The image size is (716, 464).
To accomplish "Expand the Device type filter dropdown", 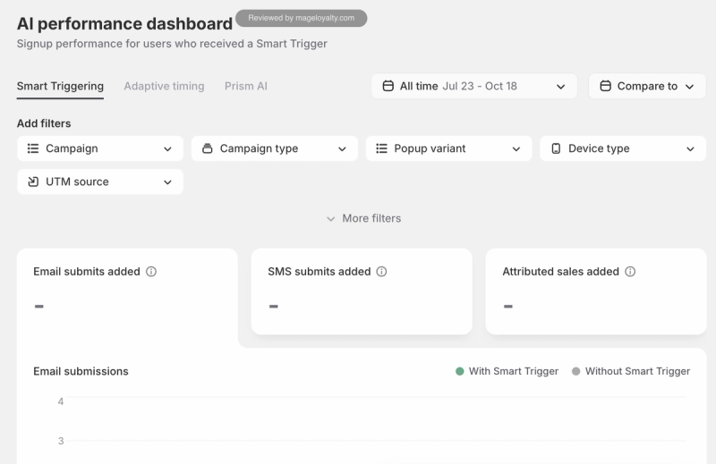I will 623,148.
